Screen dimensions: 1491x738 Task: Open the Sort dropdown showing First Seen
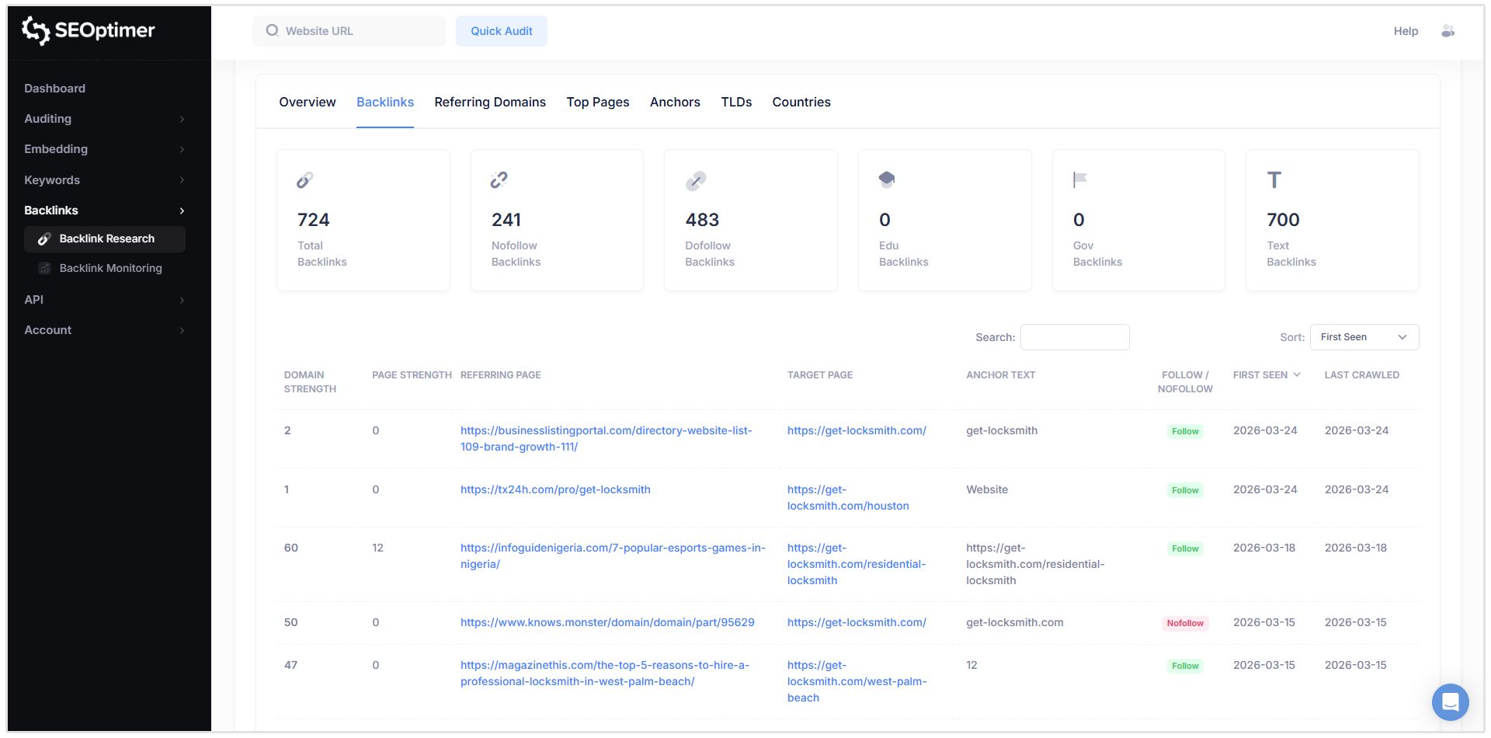coord(1364,336)
